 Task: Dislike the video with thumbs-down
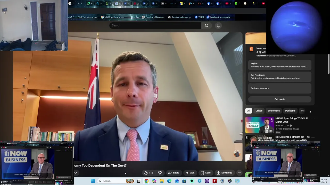[160, 173]
